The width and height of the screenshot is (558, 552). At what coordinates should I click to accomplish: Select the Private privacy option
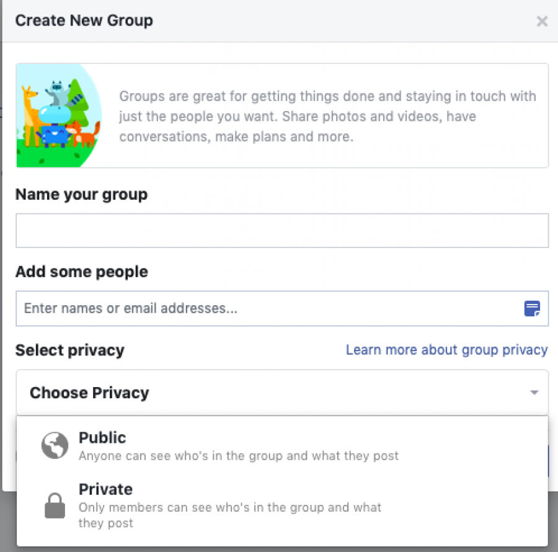[x=282, y=505]
